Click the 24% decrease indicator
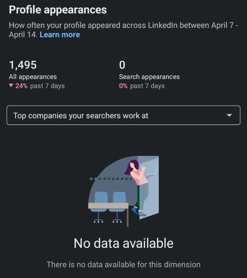The height and width of the screenshot is (278, 247). [x=21, y=86]
